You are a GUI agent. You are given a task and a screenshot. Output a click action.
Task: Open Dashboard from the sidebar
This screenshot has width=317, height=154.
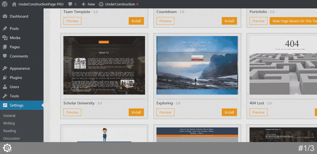pyautogui.click(x=19, y=16)
